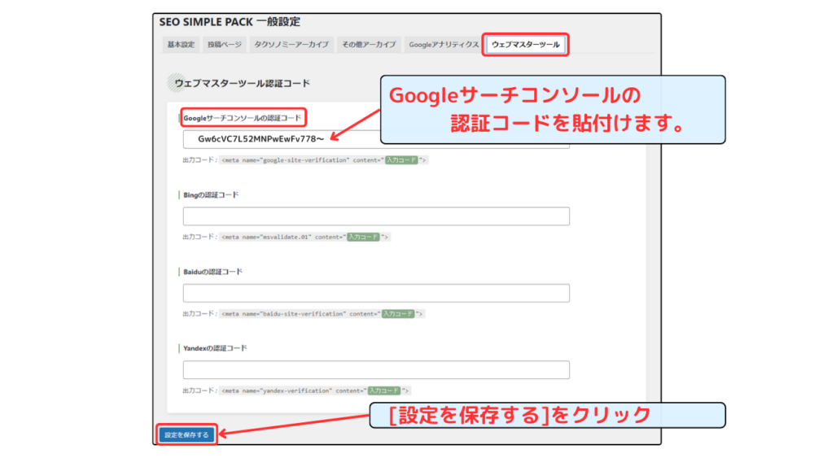This screenshot has width=814, height=458.
Task: Open the その他アーカイブ tab
Action: [x=369, y=45]
